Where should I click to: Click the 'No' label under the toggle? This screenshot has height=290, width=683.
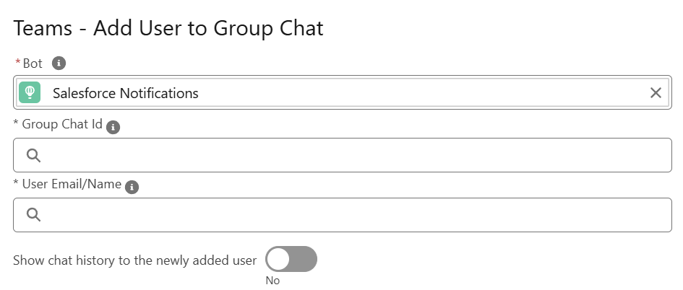pyautogui.click(x=272, y=281)
